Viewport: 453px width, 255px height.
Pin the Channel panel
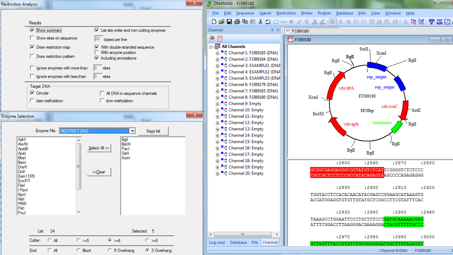coord(272,30)
